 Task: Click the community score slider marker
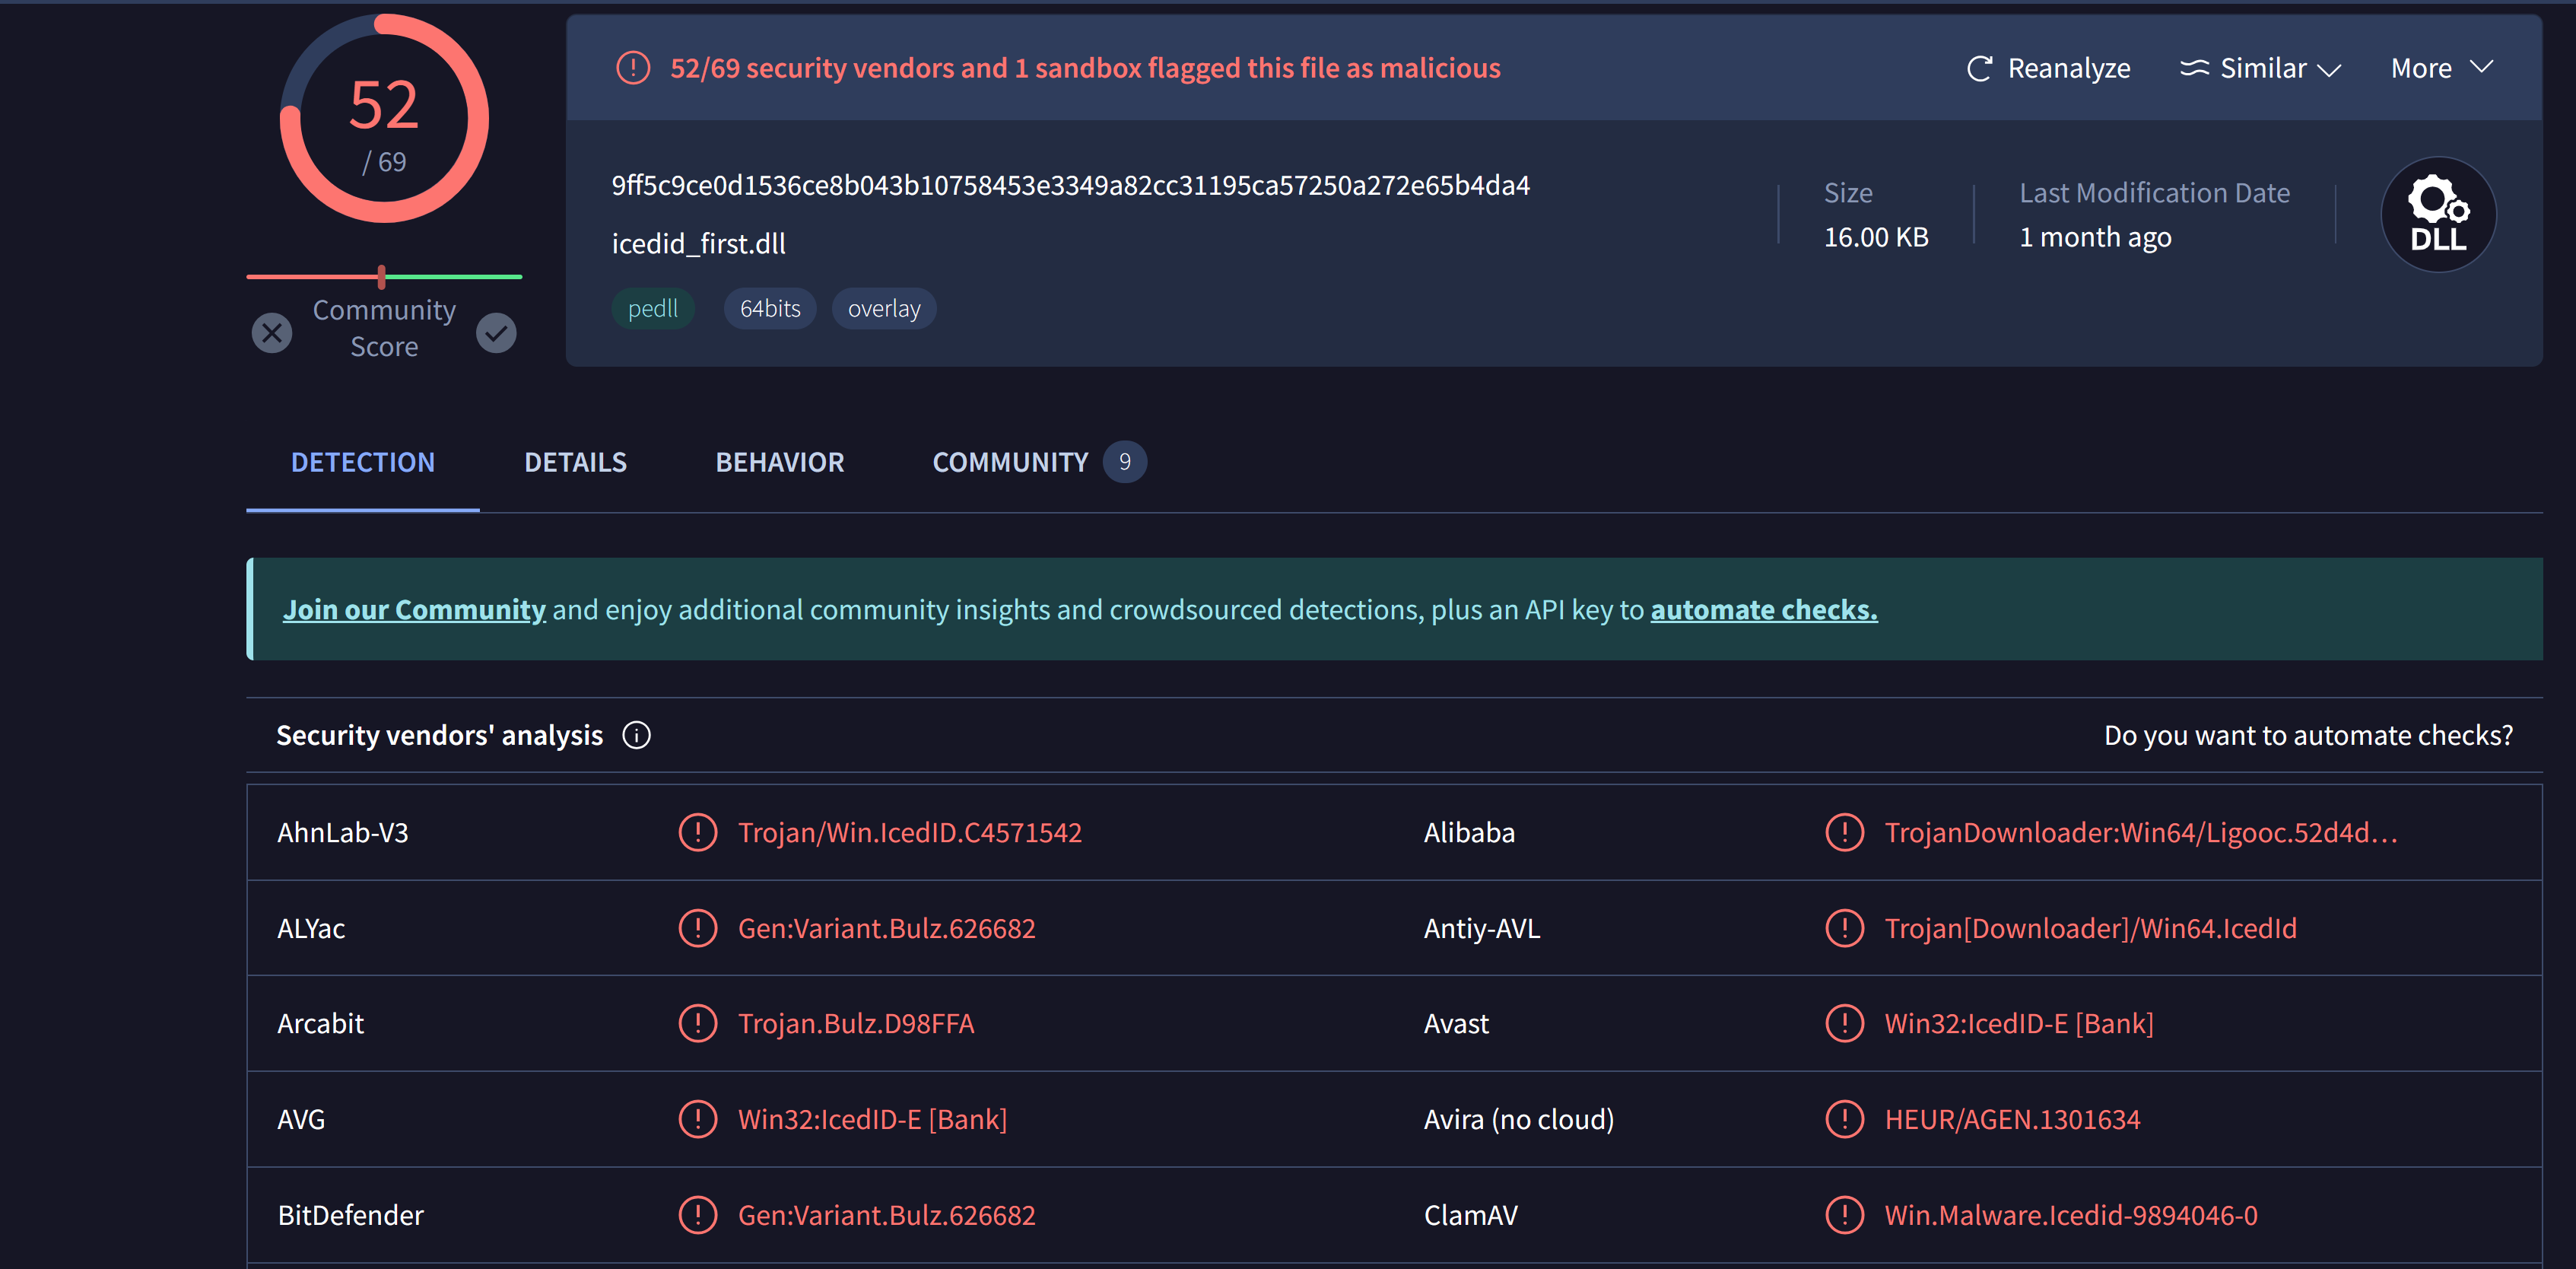[x=382, y=277]
